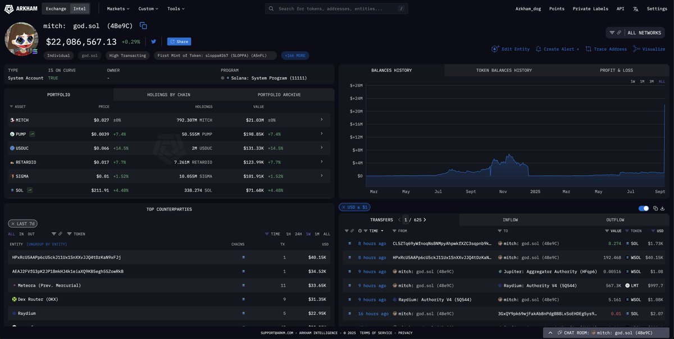This screenshot has width=674, height=339.
Task: Open the Tools dropdown menu
Action: point(176,9)
